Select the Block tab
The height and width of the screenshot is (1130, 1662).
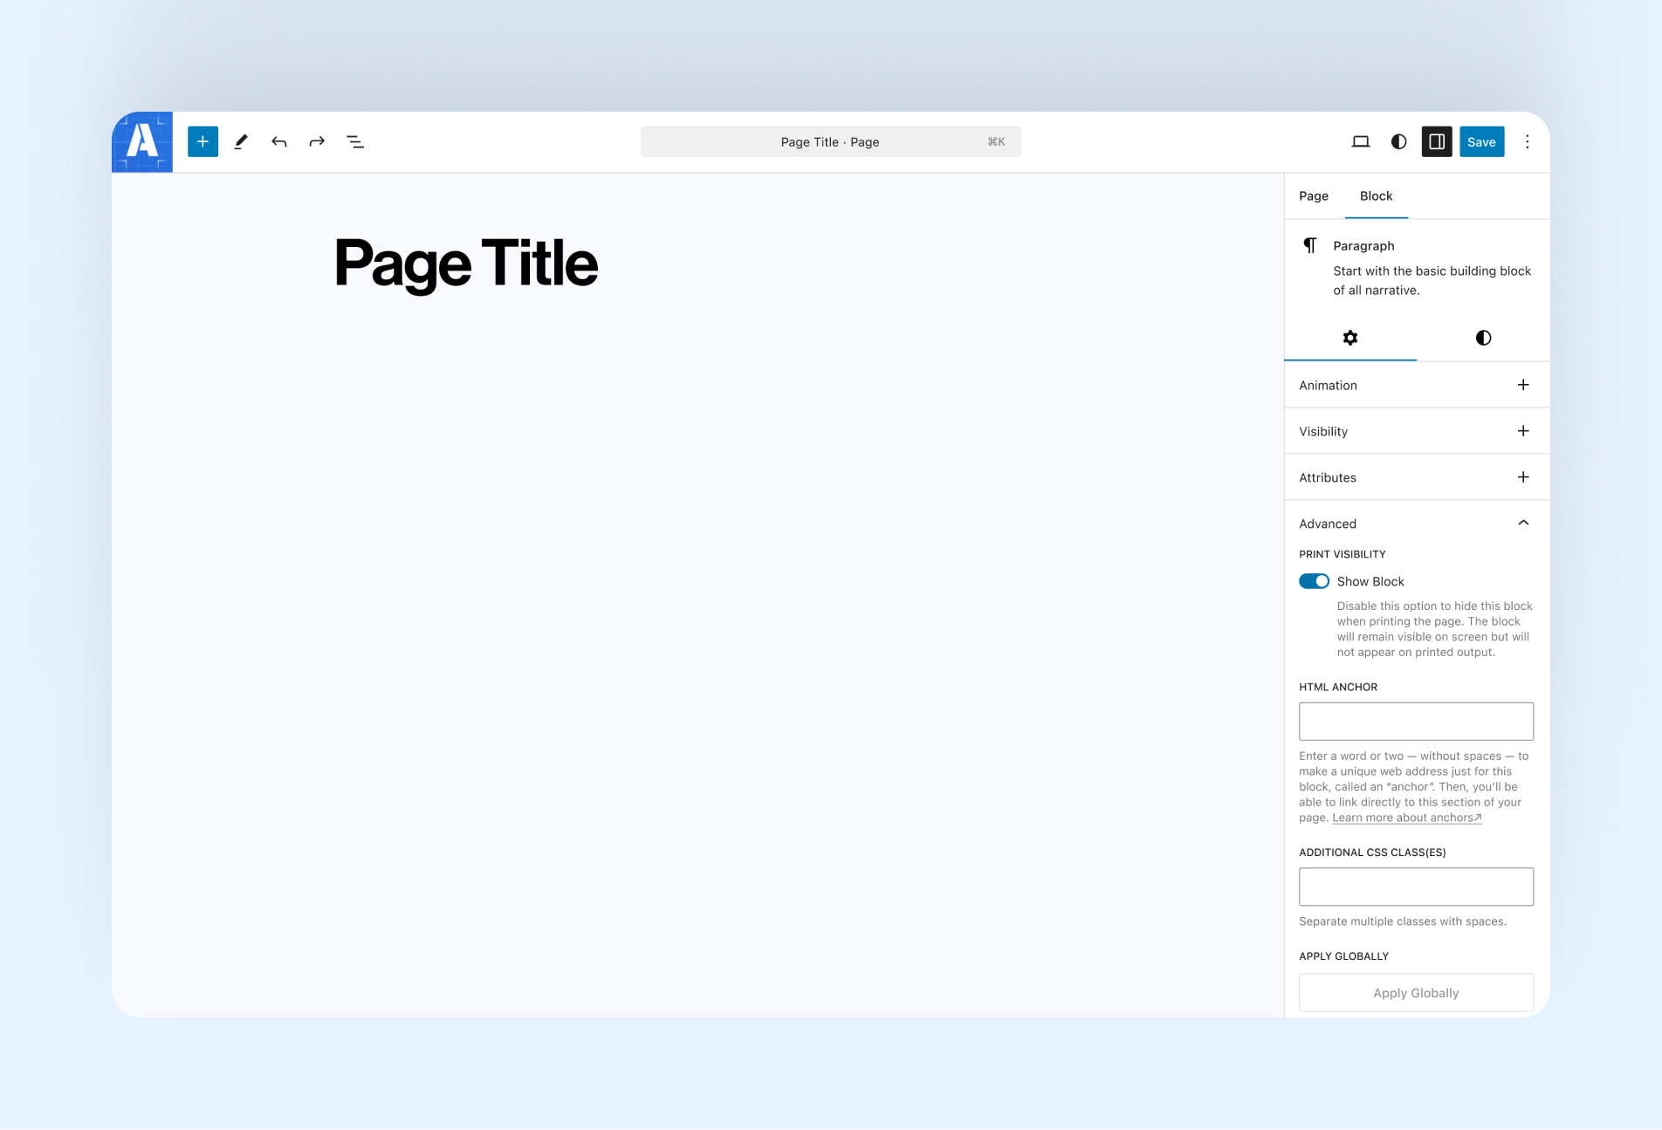click(x=1376, y=195)
